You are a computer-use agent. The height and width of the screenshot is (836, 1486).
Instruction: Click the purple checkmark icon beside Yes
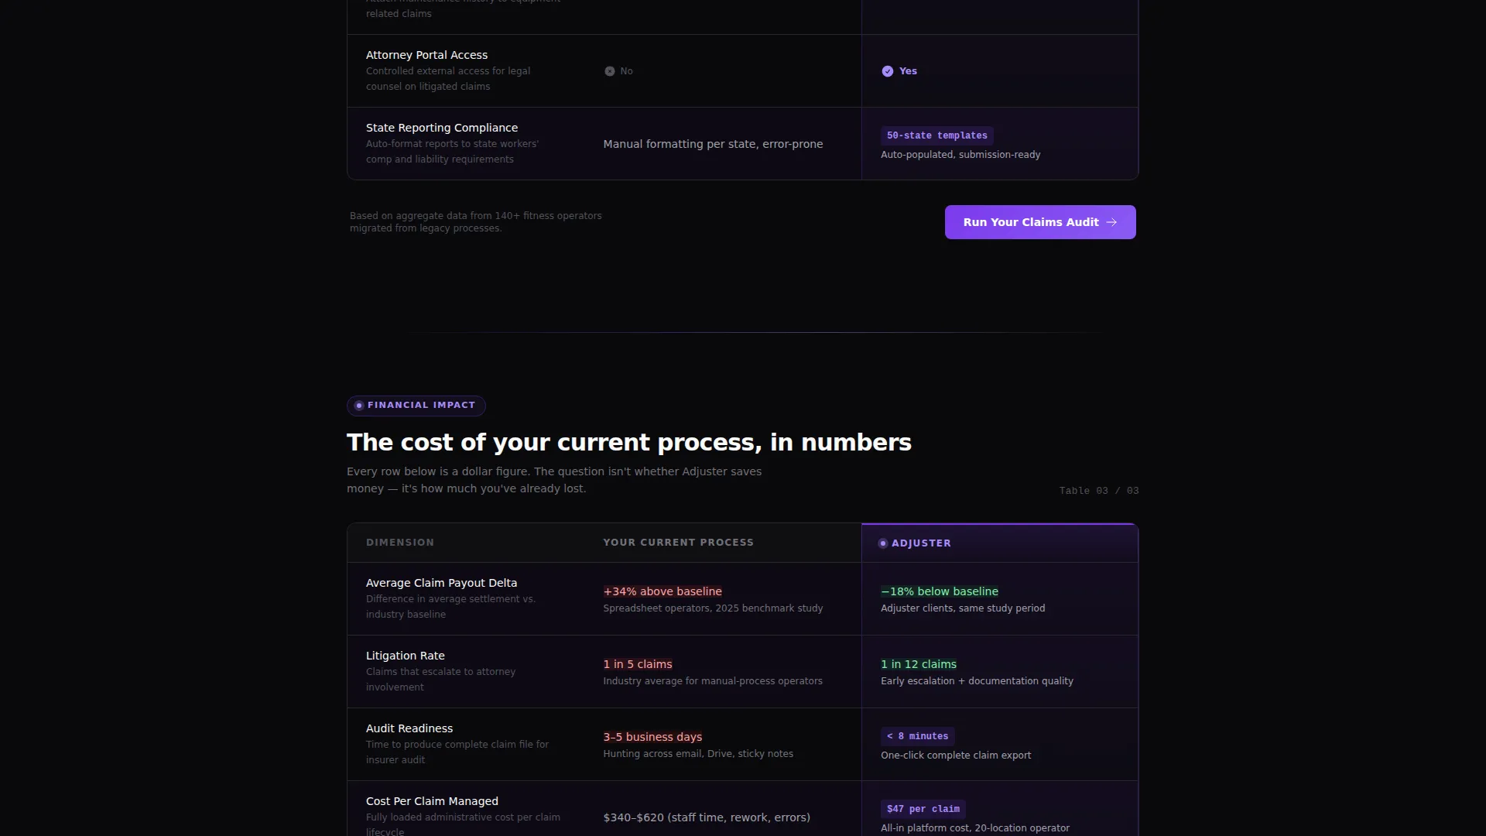(887, 71)
